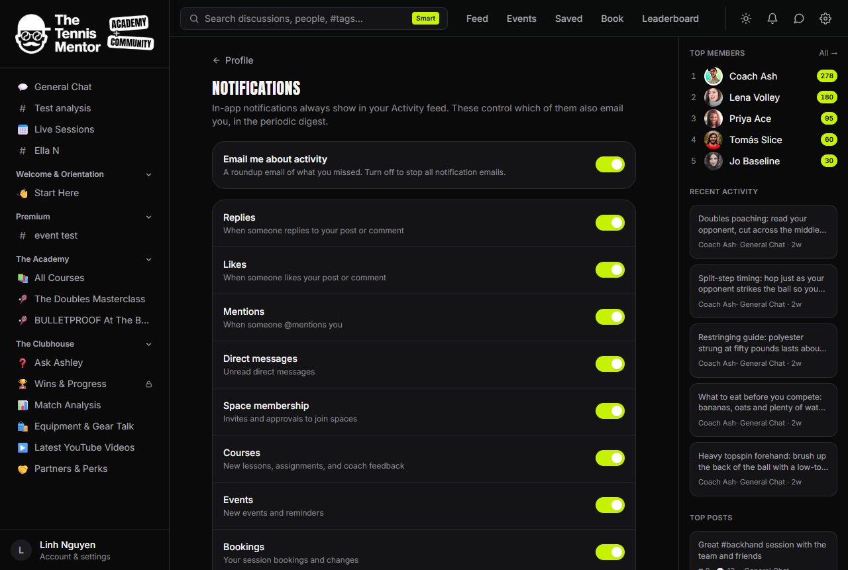Open Start Here waving hand icon
The height and width of the screenshot is (570, 848).
tap(23, 193)
